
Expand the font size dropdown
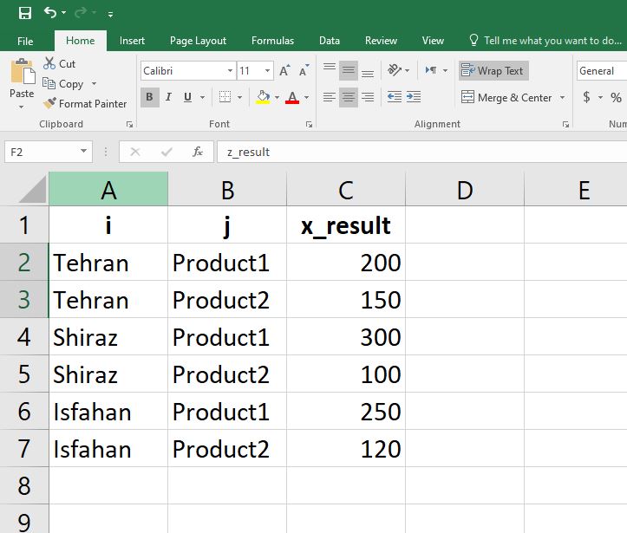267,71
